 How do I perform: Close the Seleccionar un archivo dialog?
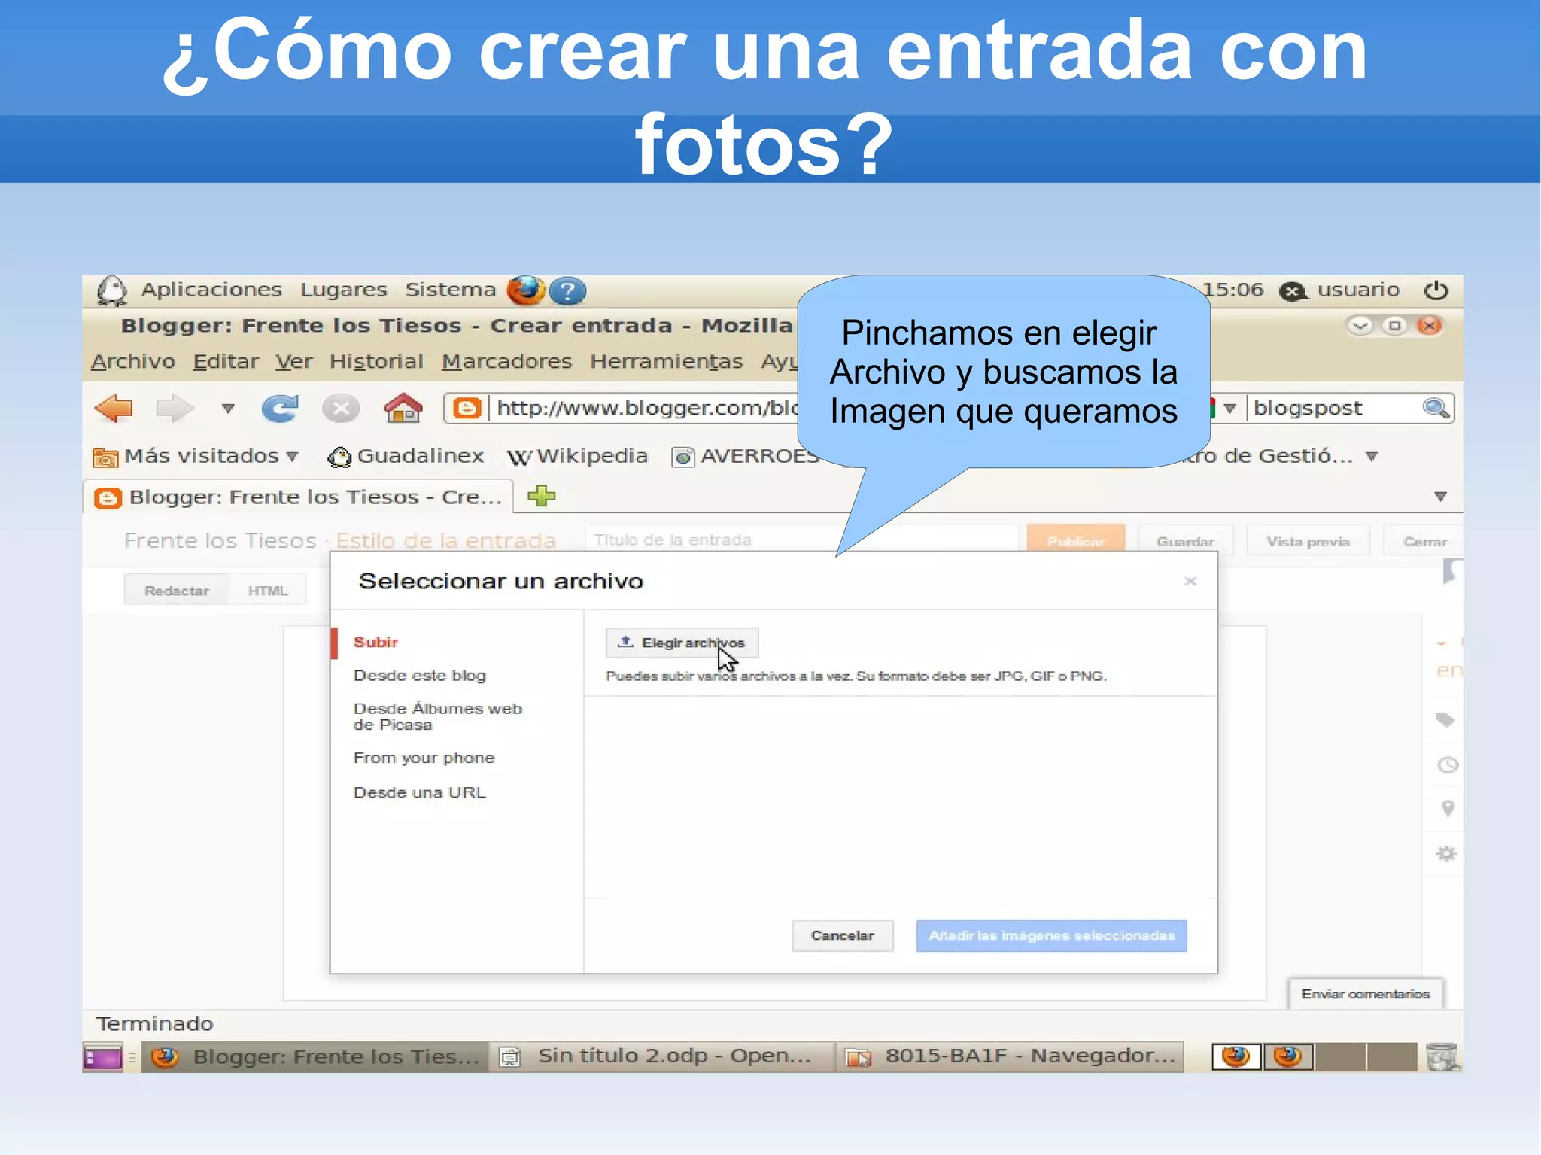point(1190,581)
